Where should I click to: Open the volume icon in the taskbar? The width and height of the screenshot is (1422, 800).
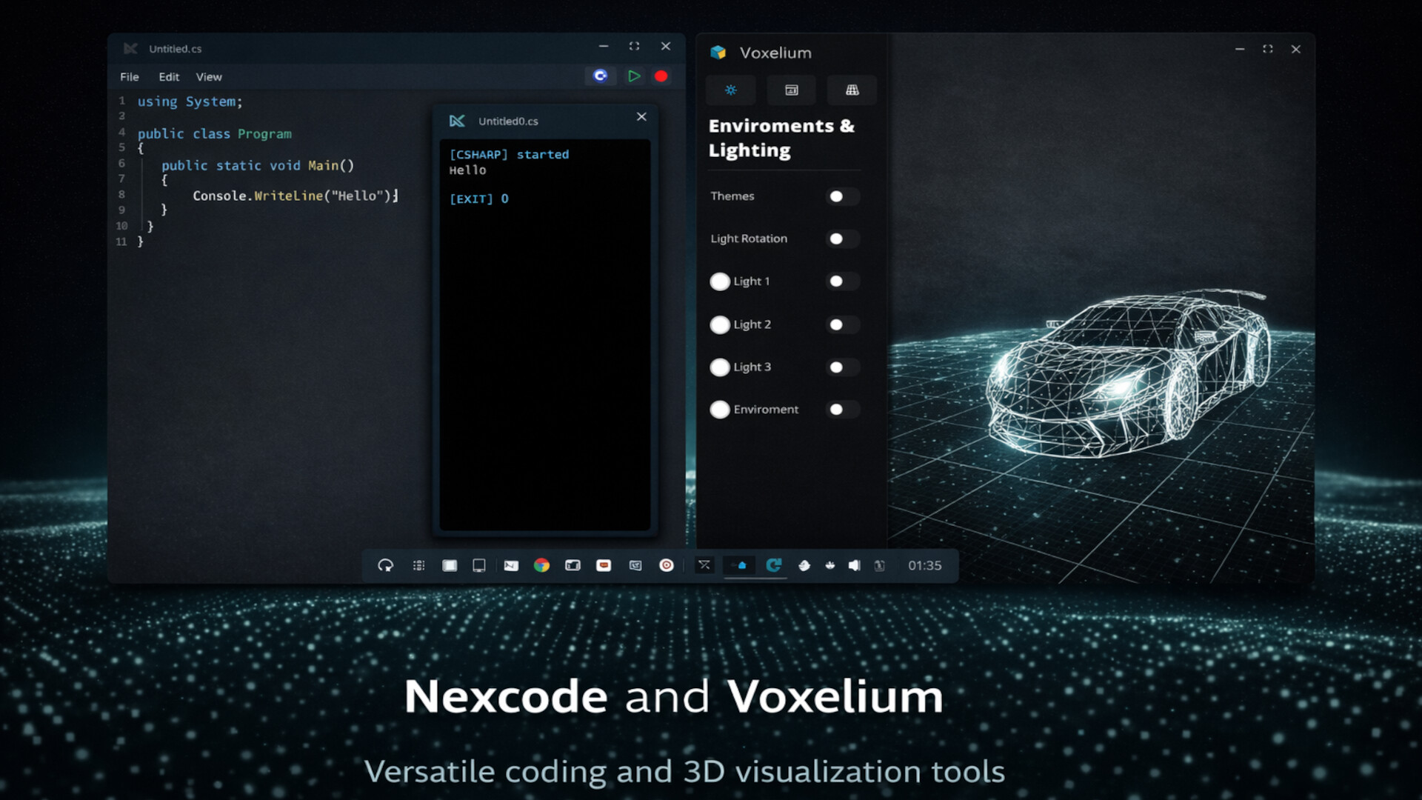pos(857,565)
